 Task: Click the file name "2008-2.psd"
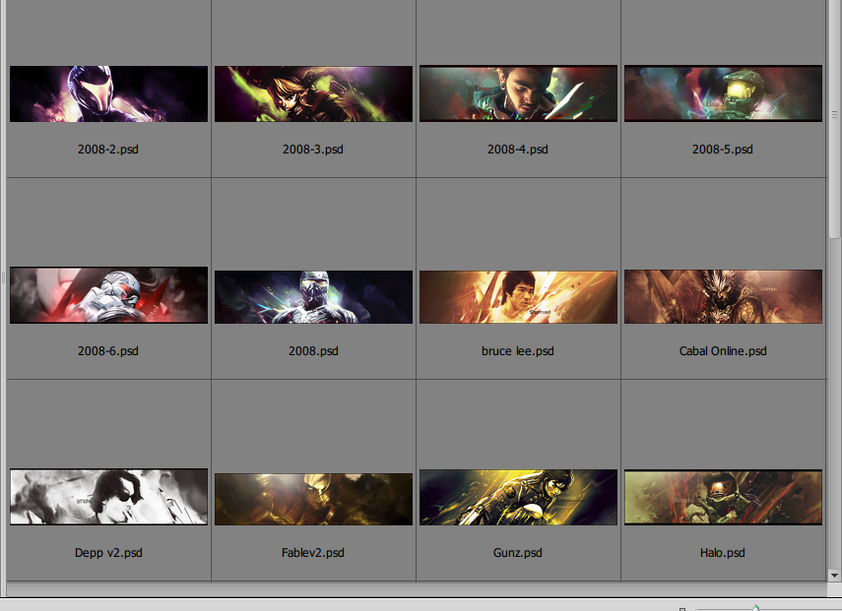click(108, 150)
